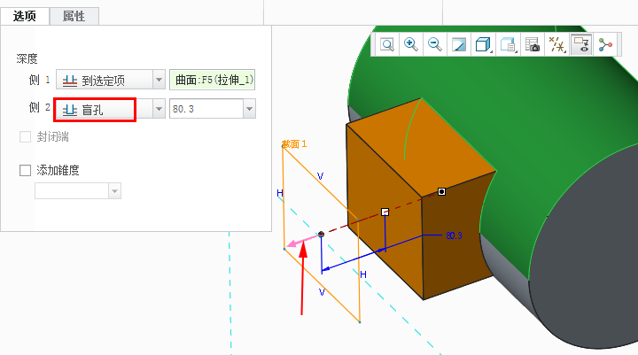Open the View Manager camera icon
This screenshot has height=355, width=638.
point(533,44)
